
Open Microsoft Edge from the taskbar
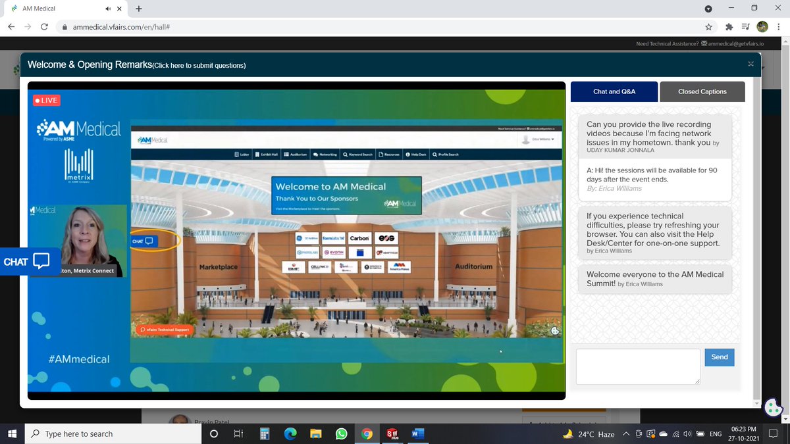(290, 433)
